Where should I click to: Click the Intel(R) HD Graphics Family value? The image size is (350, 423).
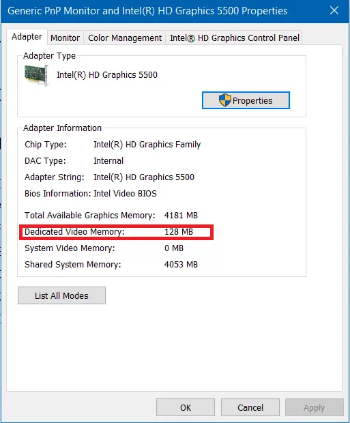[x=147, y=145]
